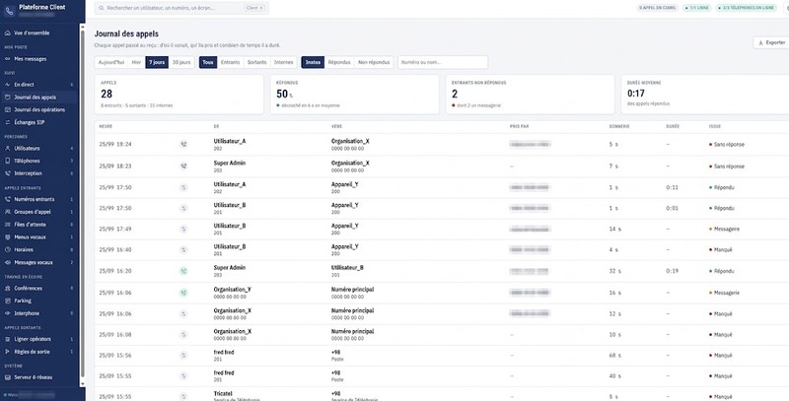Click the Exporter button
This screenshot has width=789, height=401.
coord(771,42)
